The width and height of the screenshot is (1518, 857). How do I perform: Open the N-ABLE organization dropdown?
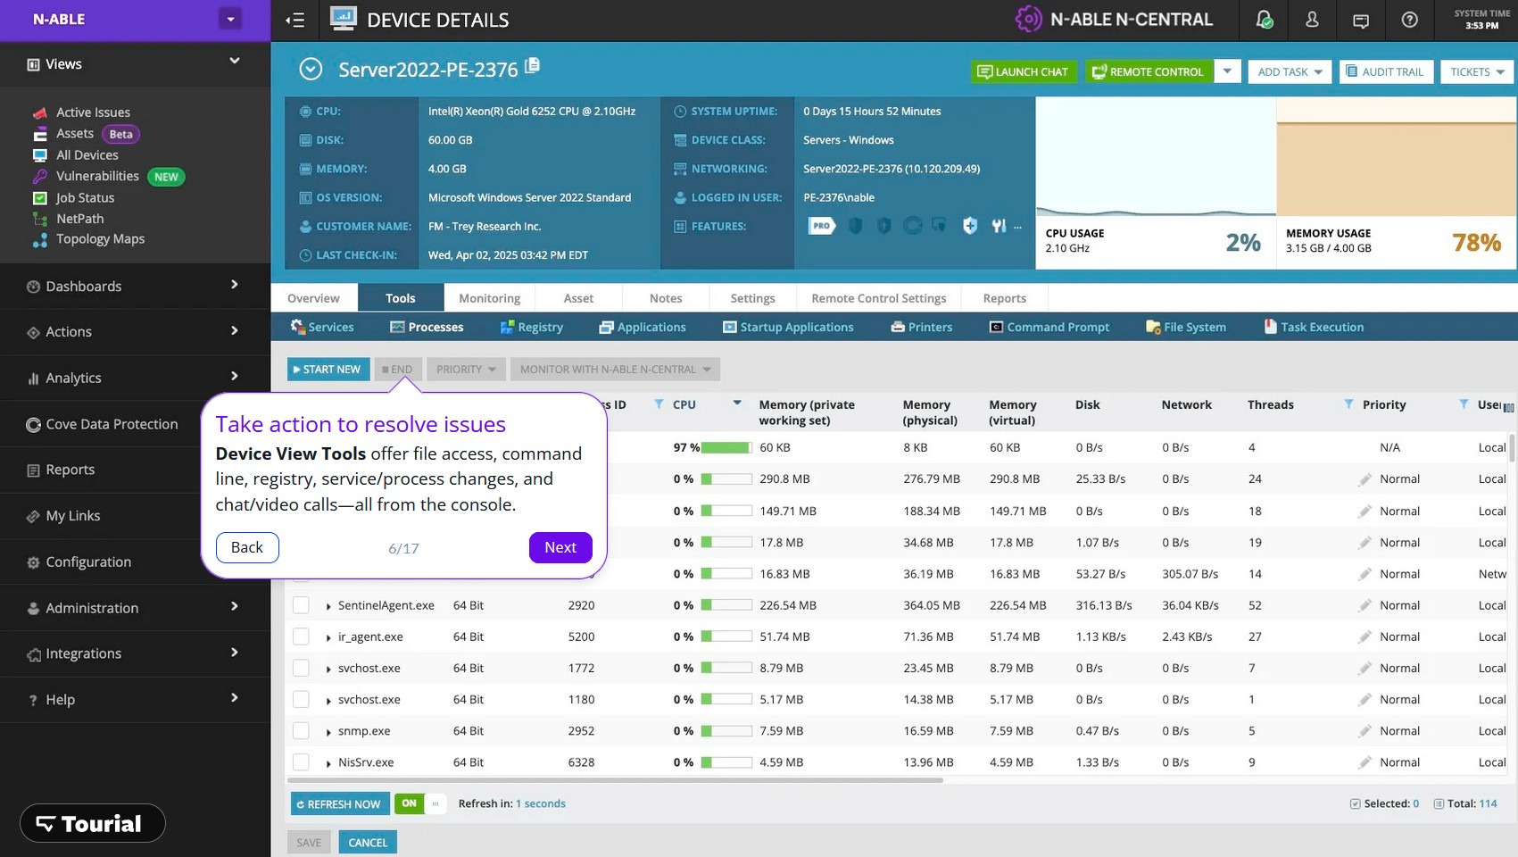tap(230, 19)
